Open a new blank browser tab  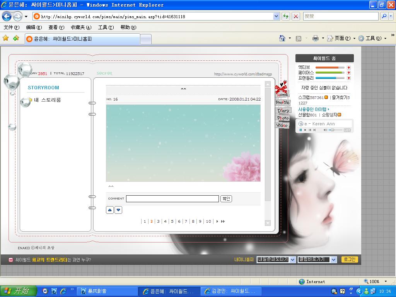click(146, 39)
